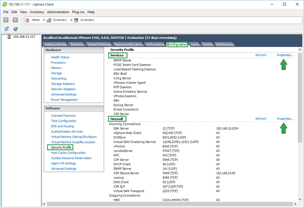Image resolution: width=304 pixels, height=208 pixels.
Task: Open DNS and Routing link
Action: tap(62, 126)
